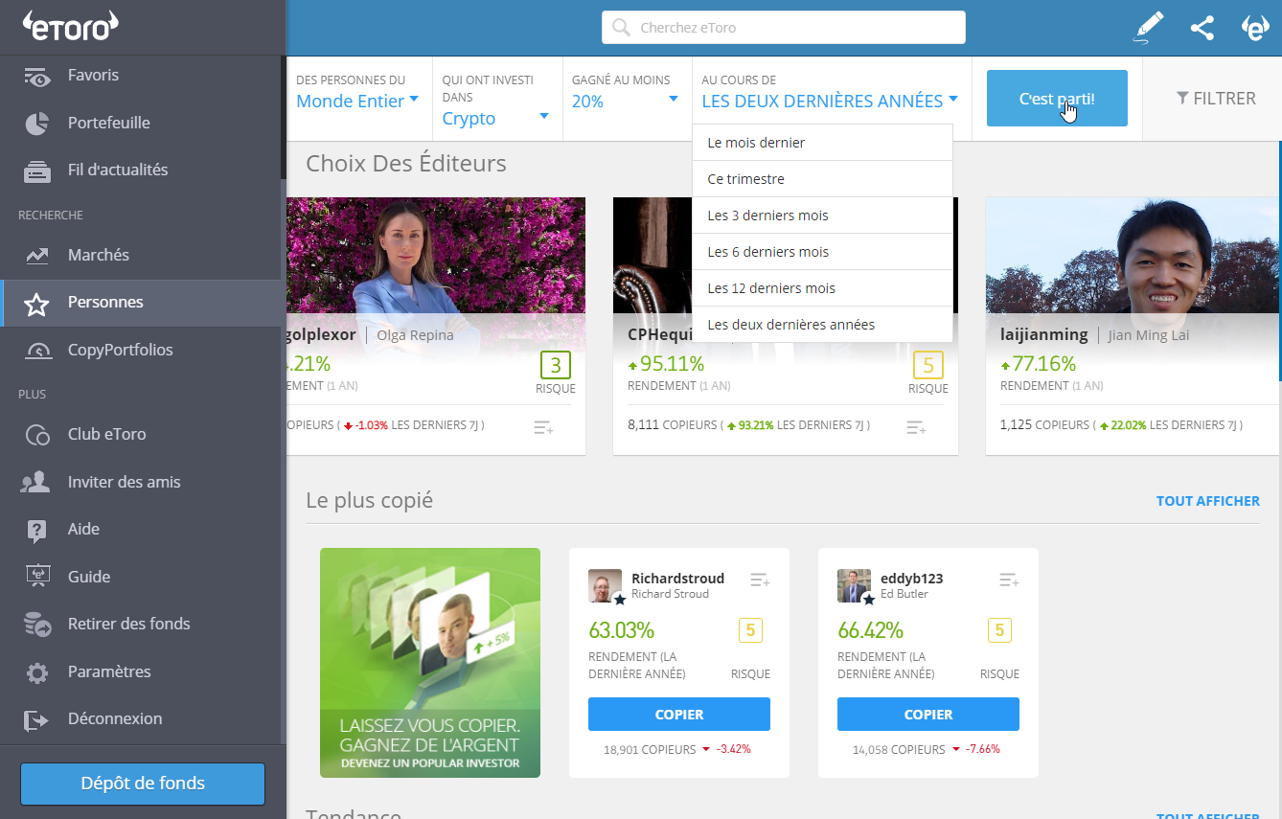Click the eToro bull icon in header
The width and height of the screenshot is (1282, 819).
tap(1255, 28)
